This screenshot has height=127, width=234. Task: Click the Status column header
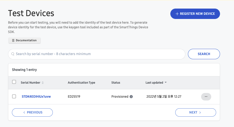point(116,83)
